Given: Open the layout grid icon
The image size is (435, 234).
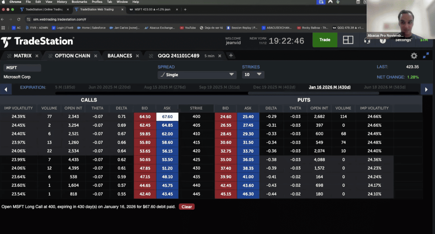Looking at the screenshot, I should click(x=348, y=40).
